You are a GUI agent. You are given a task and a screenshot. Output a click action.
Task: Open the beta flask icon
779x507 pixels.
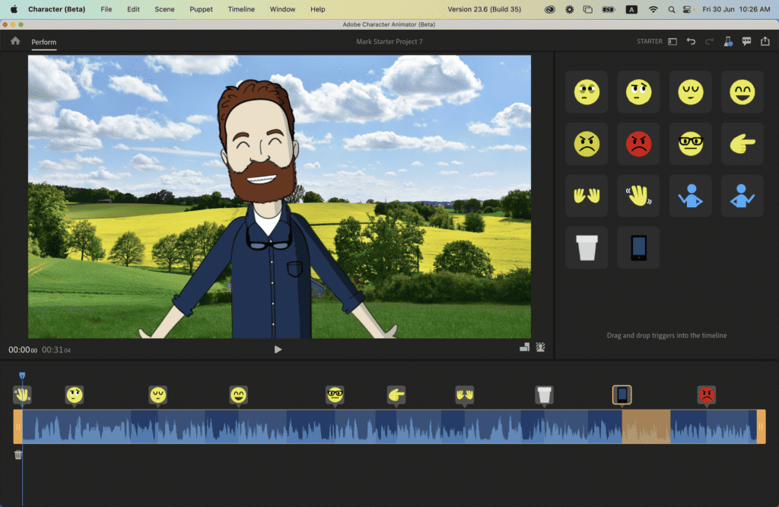pos(728,42)
